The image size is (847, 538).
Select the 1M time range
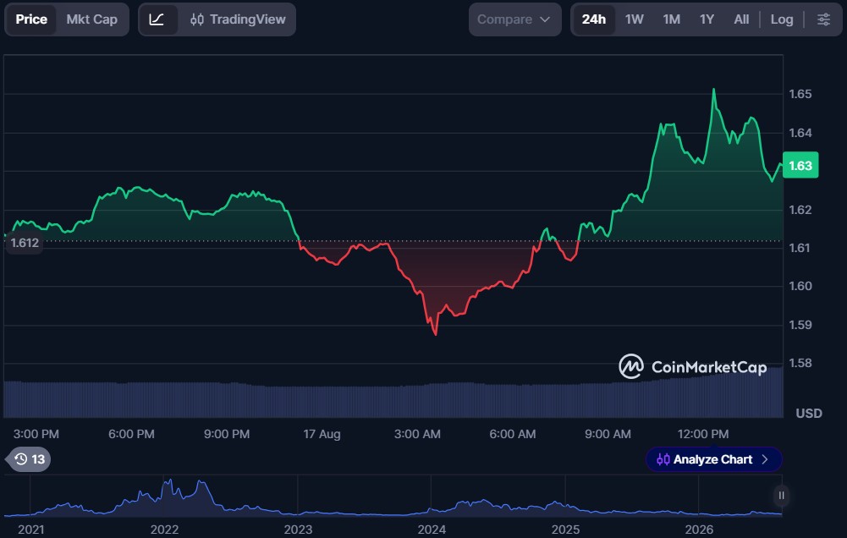(x=672, y=19)
